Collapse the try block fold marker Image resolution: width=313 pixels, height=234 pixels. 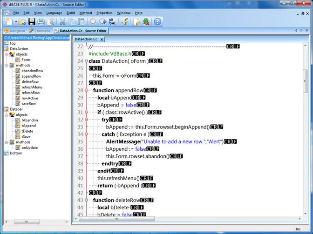pyautogui.click(x=87, y=120)
